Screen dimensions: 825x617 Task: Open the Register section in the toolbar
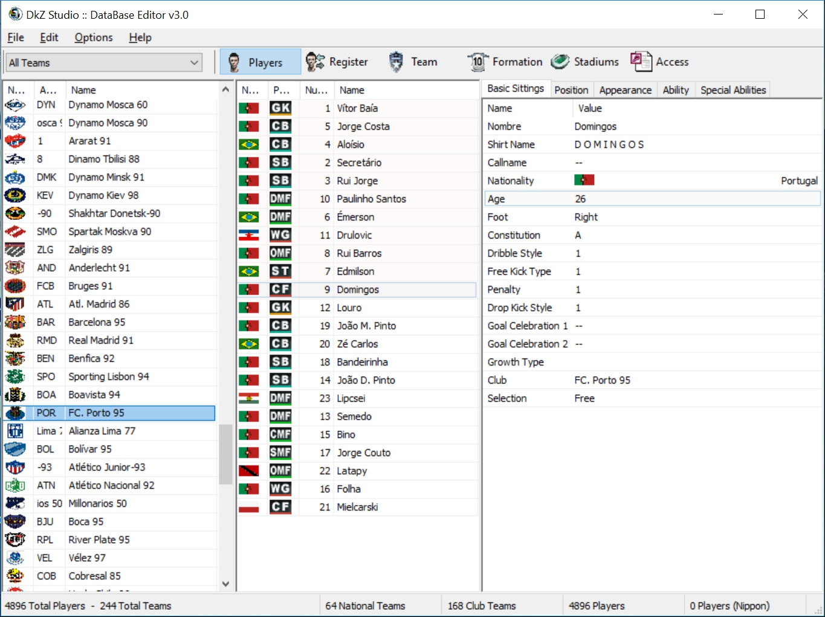[x=337, y=62]
